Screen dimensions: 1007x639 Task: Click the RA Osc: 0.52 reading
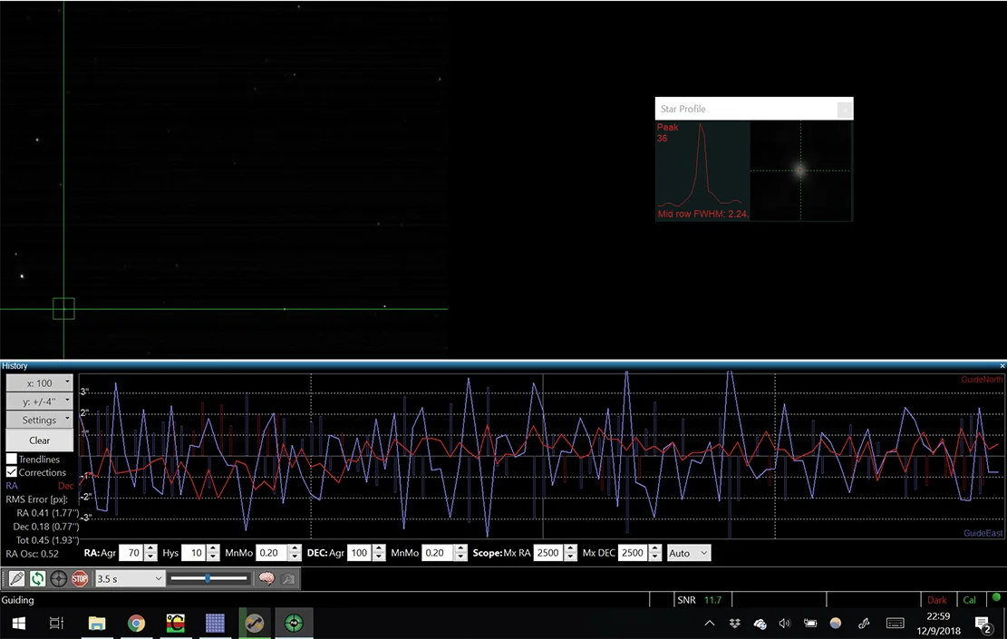(32, 554)
